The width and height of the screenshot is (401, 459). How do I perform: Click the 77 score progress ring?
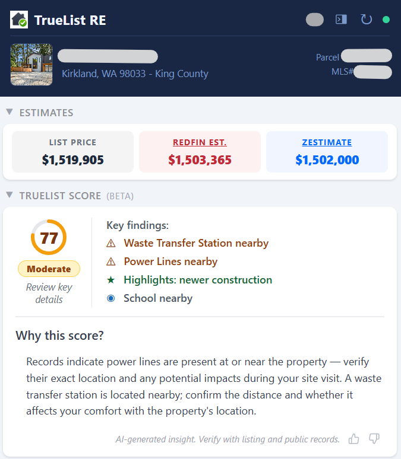pyautogui.click(x=49, y=237)
